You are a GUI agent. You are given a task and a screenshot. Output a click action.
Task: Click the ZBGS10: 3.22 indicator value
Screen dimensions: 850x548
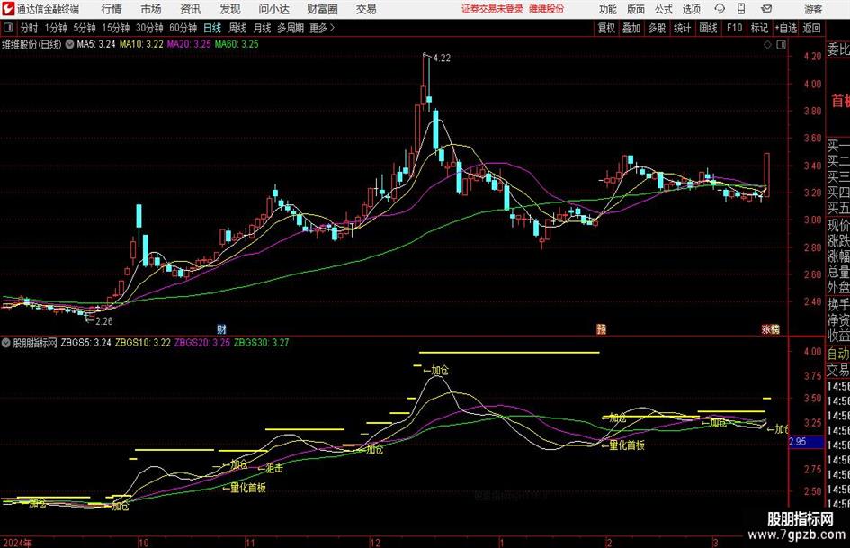click(143, 343)
